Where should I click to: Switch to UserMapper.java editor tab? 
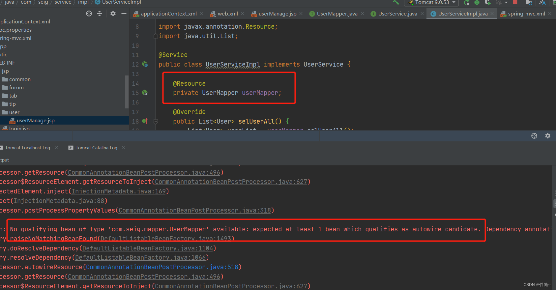click(337, 14)
